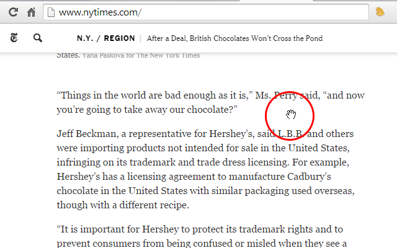Open the site search magnifier icon
The height and width of the screenshot is (248, 397).
coord(38,38)
